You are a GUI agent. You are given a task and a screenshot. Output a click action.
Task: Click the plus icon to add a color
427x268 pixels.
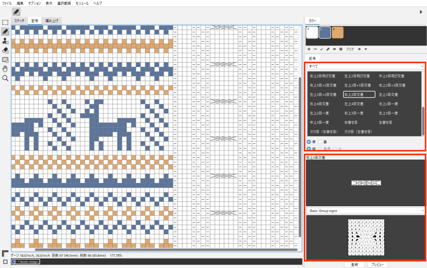309,49
